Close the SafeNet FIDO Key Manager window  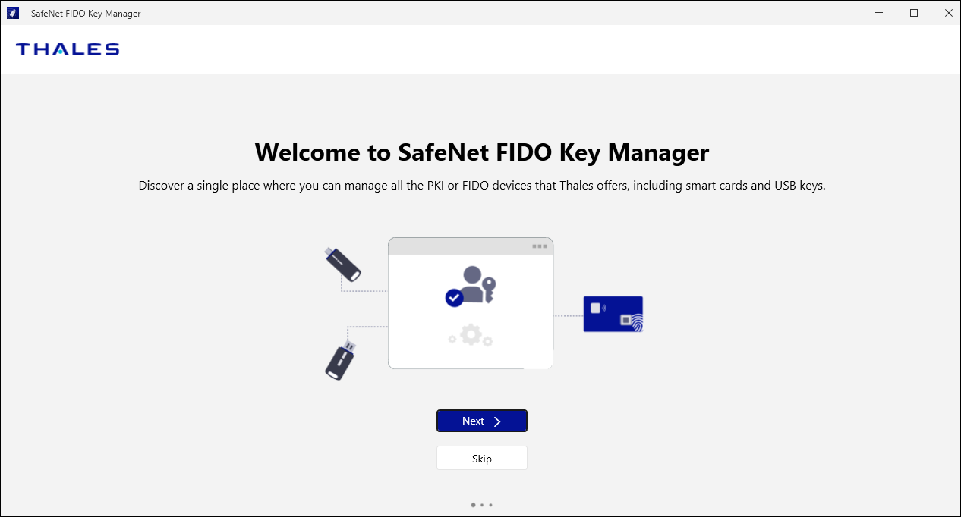[948, 13]
